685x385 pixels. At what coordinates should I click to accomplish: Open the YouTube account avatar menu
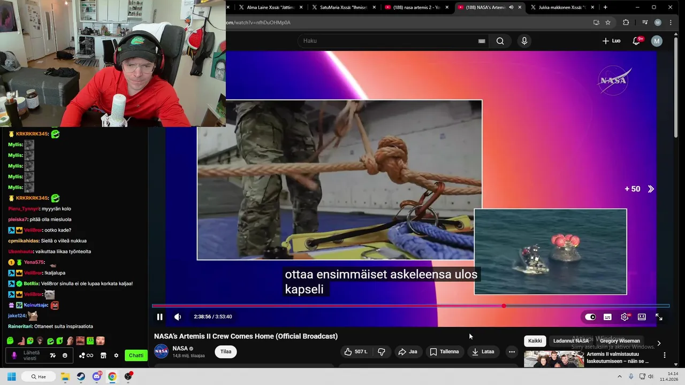(657, 41)
